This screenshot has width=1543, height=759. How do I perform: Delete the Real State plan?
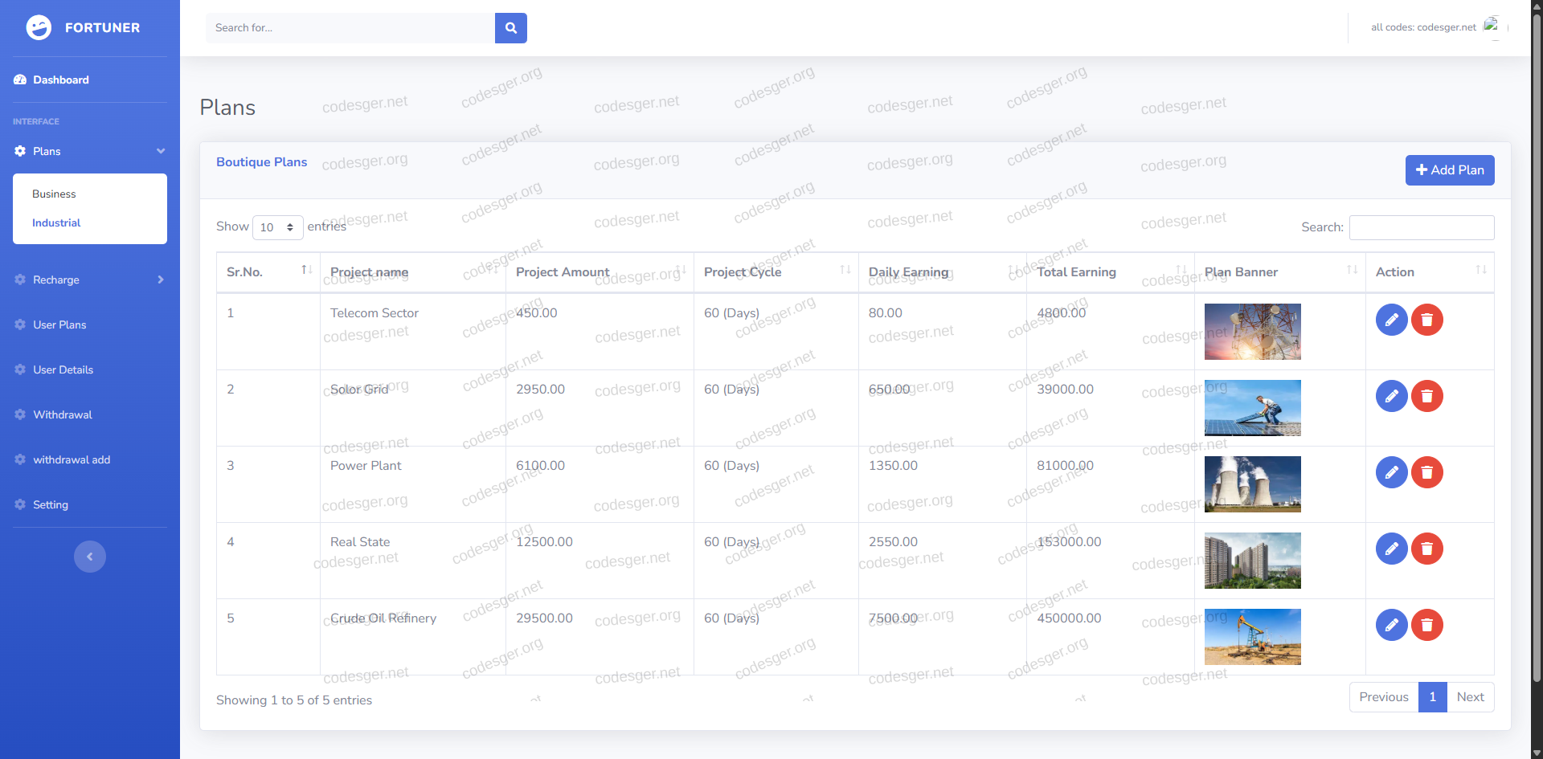point(1426,549)
